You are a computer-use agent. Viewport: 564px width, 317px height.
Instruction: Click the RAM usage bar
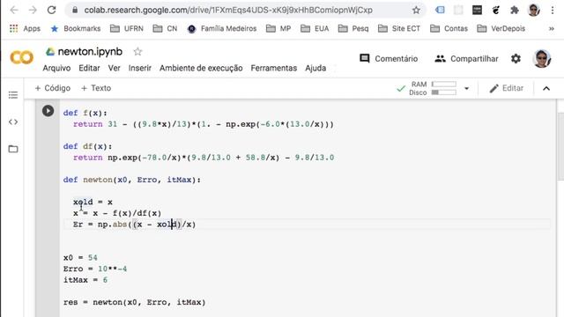pyautogui.click(x=444, y=85)
